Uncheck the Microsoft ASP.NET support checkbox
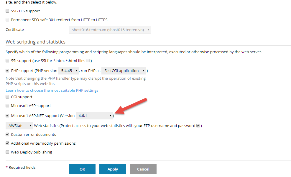 click(7, 116)
